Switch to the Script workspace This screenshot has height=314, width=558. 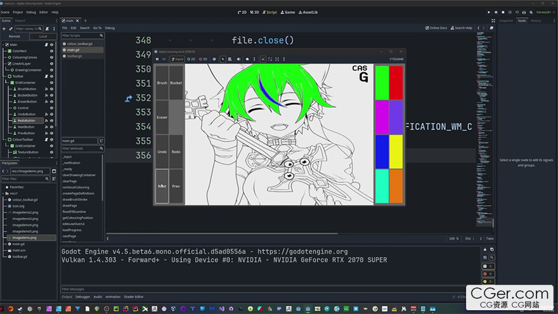click(x=269, y=12)
